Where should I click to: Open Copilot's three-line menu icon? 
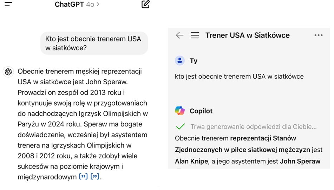coord(195,35)
